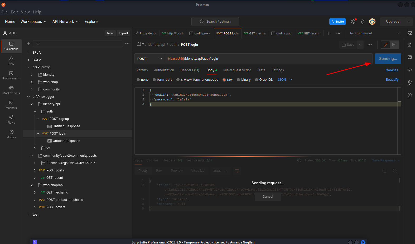This screenshot has height=244, width=415.
Task: Cancel the request being sent
Action: click(x=268, y=197)
